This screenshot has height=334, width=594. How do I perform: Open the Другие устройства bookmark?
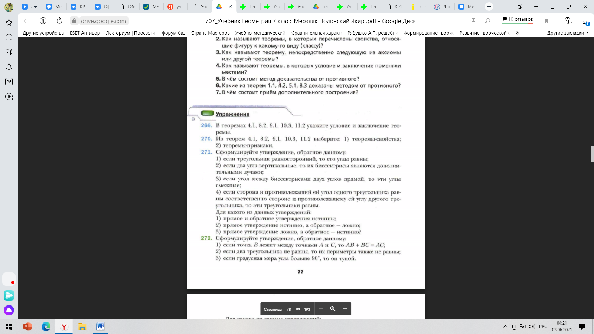(x=43, y=33)
